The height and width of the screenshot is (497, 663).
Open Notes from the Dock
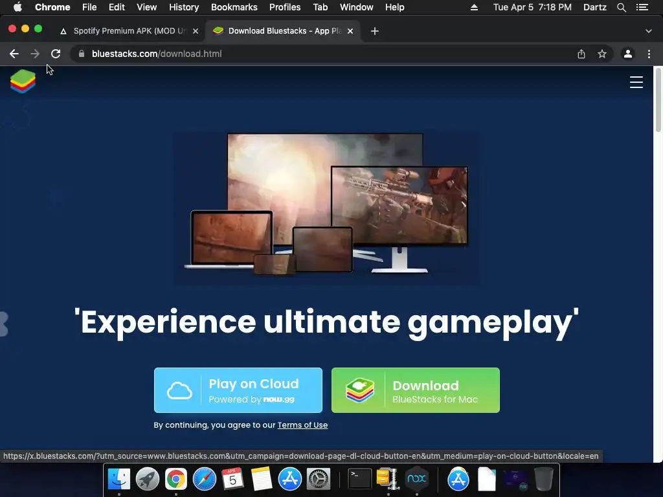tap(262, 478)
